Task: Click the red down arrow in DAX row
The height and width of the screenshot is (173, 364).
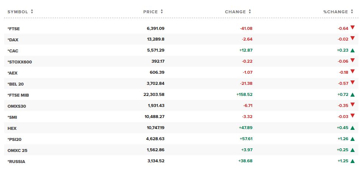Action: [x=353, y=38]
